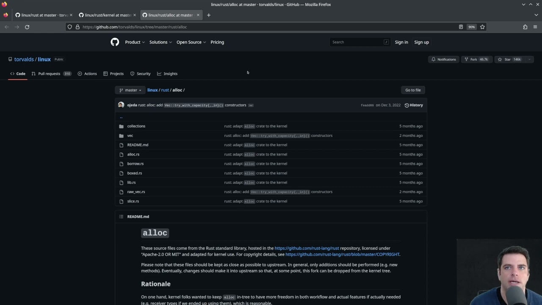Expand the master branch dropdown
The height and width of the screenshot is (305, 542).
click(130, 90)
